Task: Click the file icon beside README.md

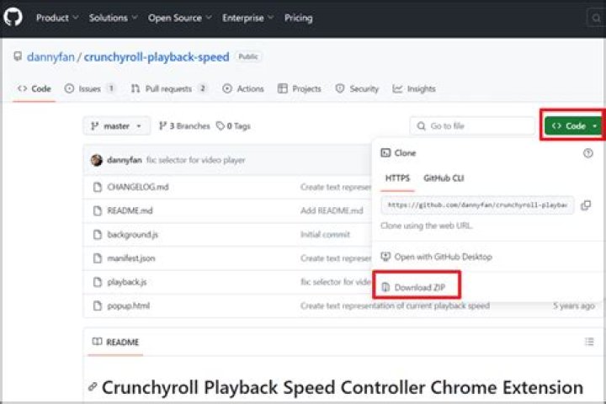Action: coord(98,210)
